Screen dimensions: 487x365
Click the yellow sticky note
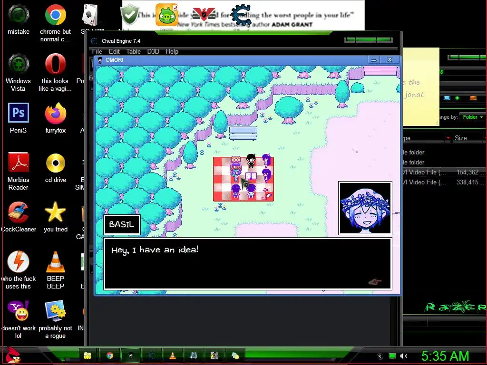click(421, 87)
